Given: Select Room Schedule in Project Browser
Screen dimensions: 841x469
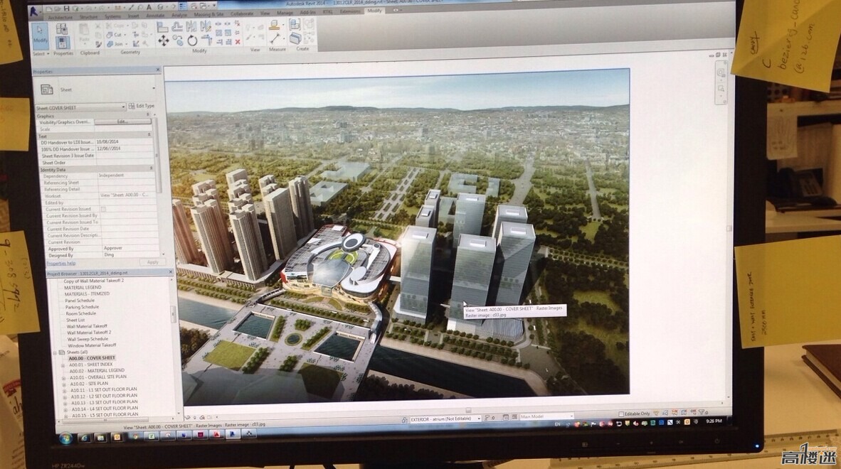Looking at the screenshot, I should coord(80,313).
